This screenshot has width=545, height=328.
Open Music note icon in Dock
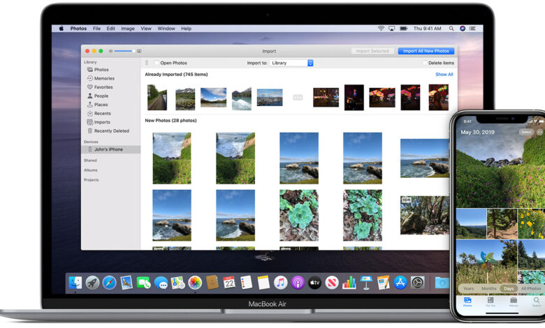pyautogui.click(x=280, y=283)
